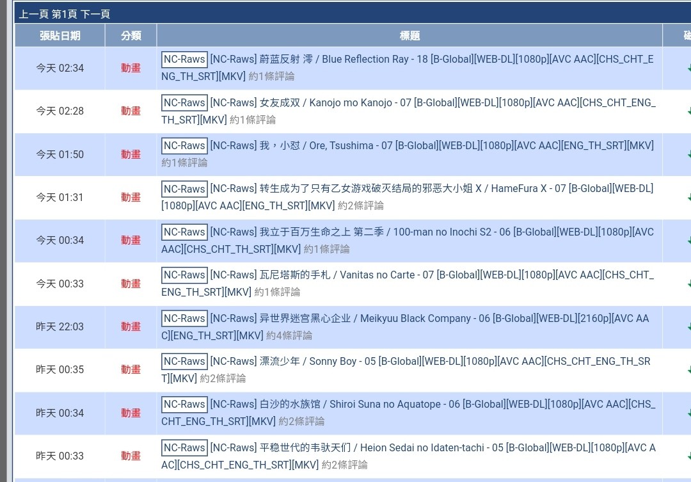This screenshot has width=691, height=482.
Task: View 約2條評論 for HameFura X
Action: tap(361, 205)
